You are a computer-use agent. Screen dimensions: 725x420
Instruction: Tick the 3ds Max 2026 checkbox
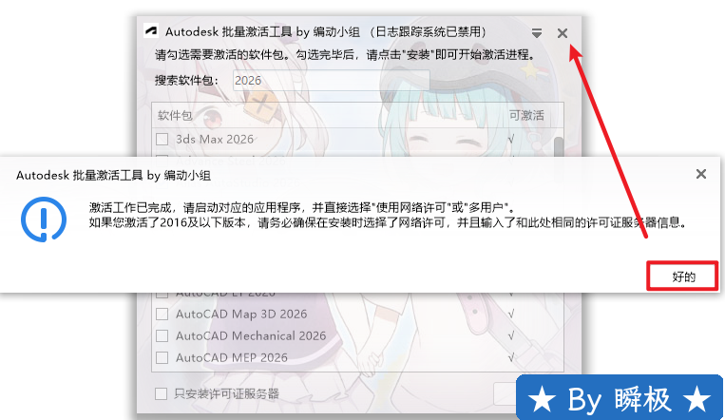tap(162, 140)
